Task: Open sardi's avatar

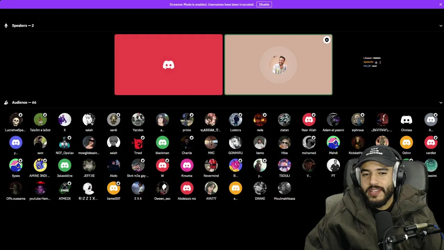Action: (x=113, y=120)
